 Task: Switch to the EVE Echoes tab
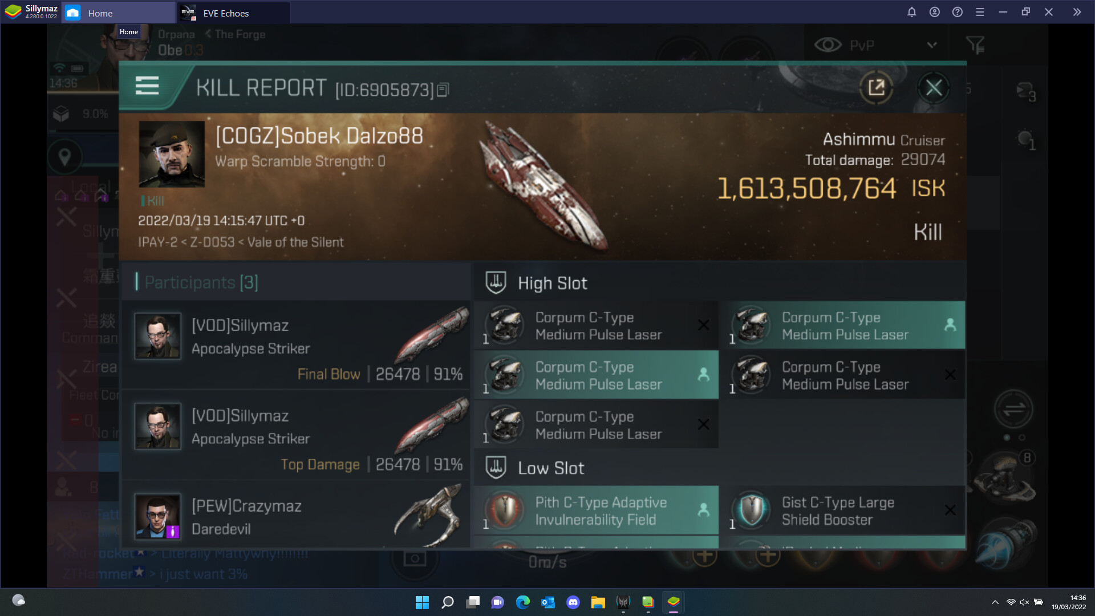pyautogui.click(x=226, y=13)
